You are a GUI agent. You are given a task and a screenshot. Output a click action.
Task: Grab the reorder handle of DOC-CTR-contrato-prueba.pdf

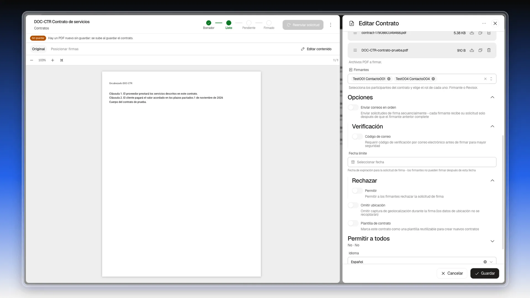[x=355, y=50]
